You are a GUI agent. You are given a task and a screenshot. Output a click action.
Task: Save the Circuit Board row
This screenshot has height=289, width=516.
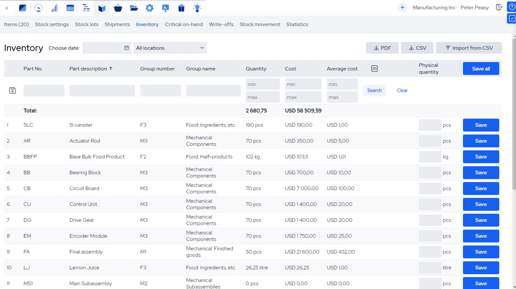481,188
